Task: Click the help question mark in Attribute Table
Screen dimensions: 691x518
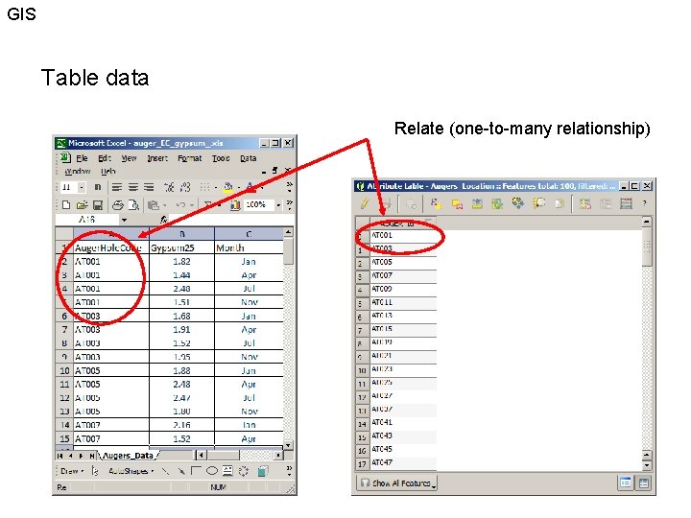Action: [x=644, y=203]
